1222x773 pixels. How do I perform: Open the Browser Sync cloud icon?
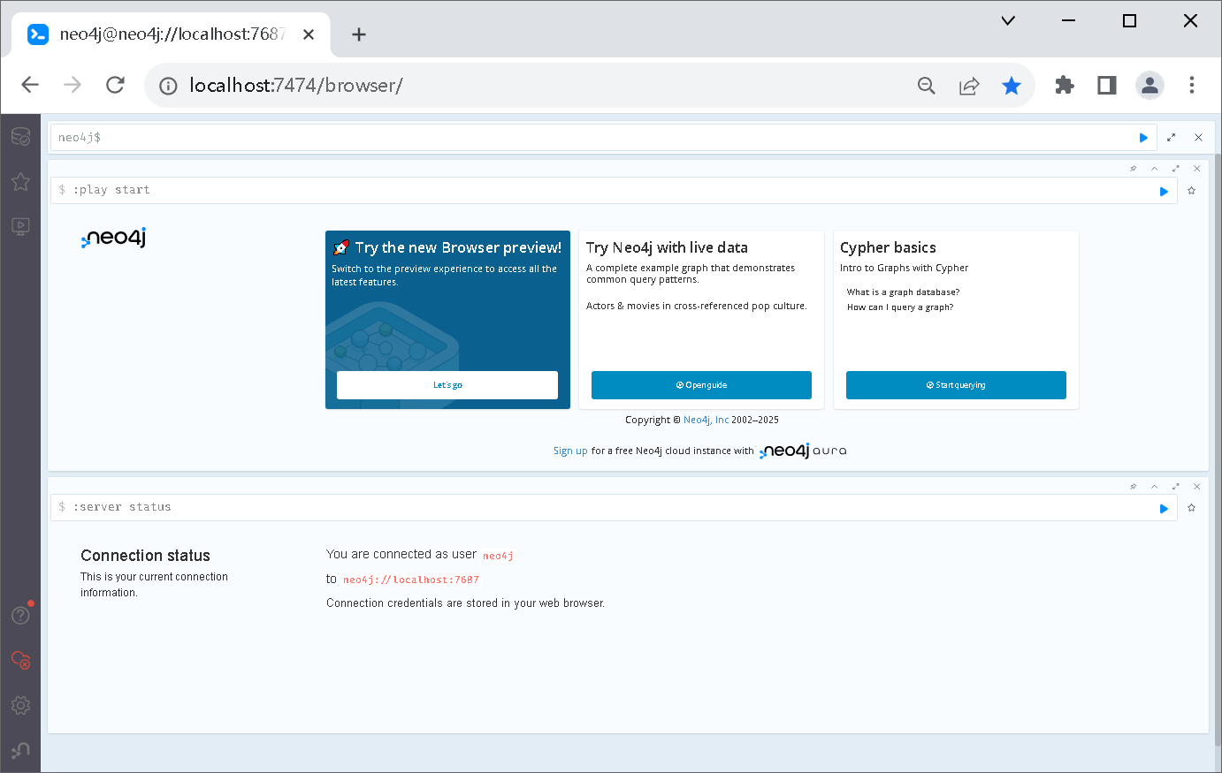[20, 660]
